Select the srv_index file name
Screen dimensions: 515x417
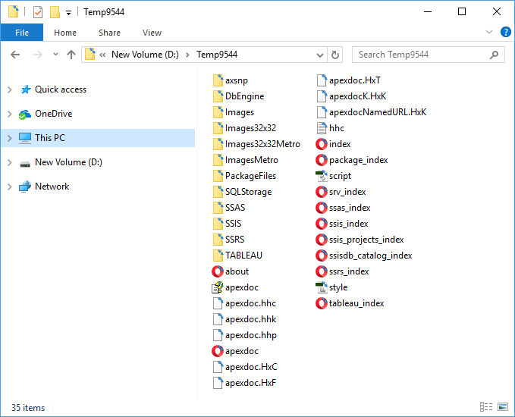[x=347, y=192]
